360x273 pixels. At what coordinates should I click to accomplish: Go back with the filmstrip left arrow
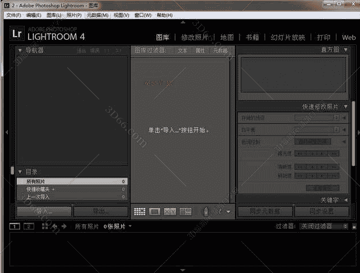pyautogui.click(x=54, y=226)
